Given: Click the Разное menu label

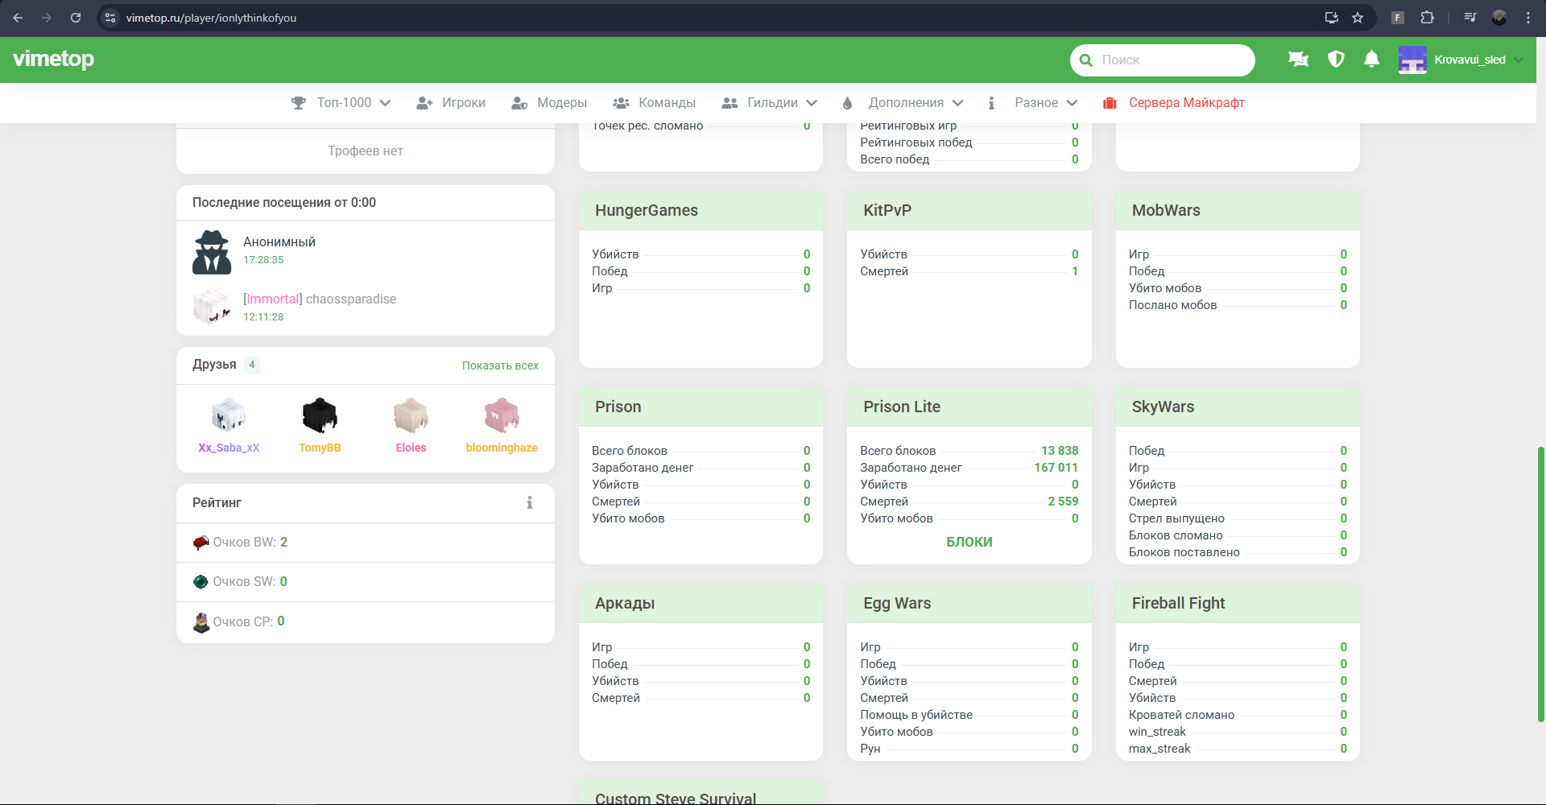Looking at the screenshot, I should point(1036,103).
